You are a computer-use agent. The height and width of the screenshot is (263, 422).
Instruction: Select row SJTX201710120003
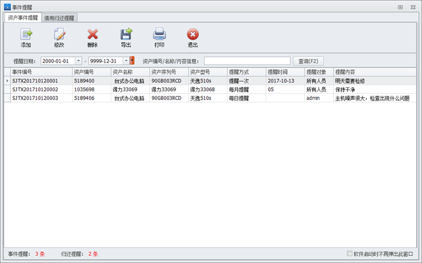click(39, 98)
